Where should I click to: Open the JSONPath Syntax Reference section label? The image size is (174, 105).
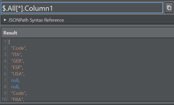[x=36, y=20]
